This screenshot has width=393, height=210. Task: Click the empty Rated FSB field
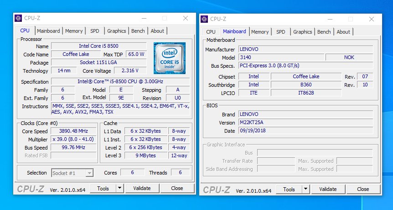point(73,155)
